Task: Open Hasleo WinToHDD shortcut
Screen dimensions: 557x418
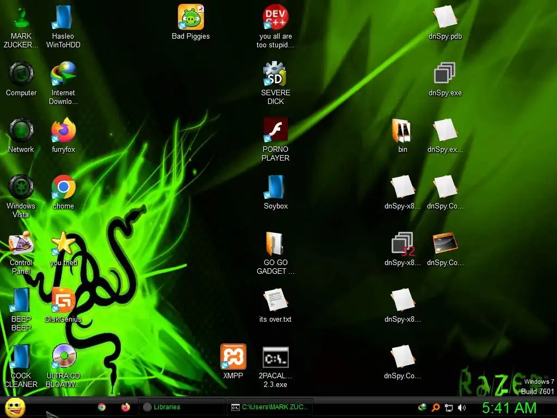Action: 63,27
